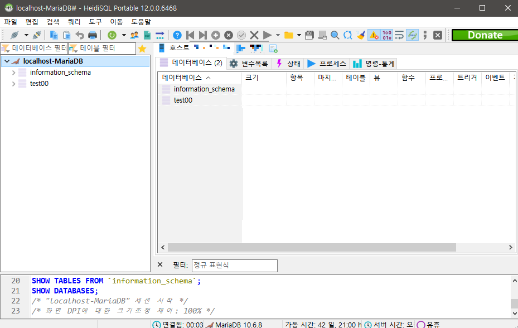The height and width of the screenshot is (328, 518).
Task: Toggle the word wrap icon
Action: point(399,35)
